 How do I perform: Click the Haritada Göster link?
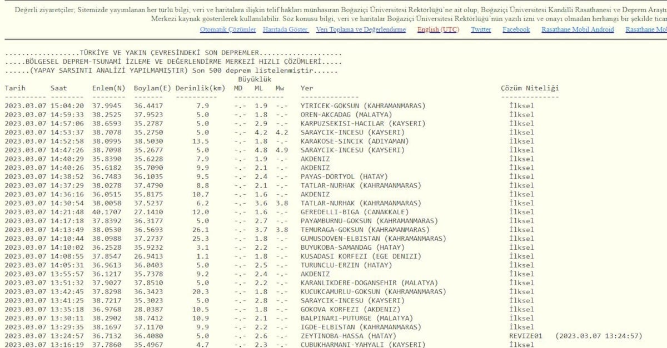285,29
